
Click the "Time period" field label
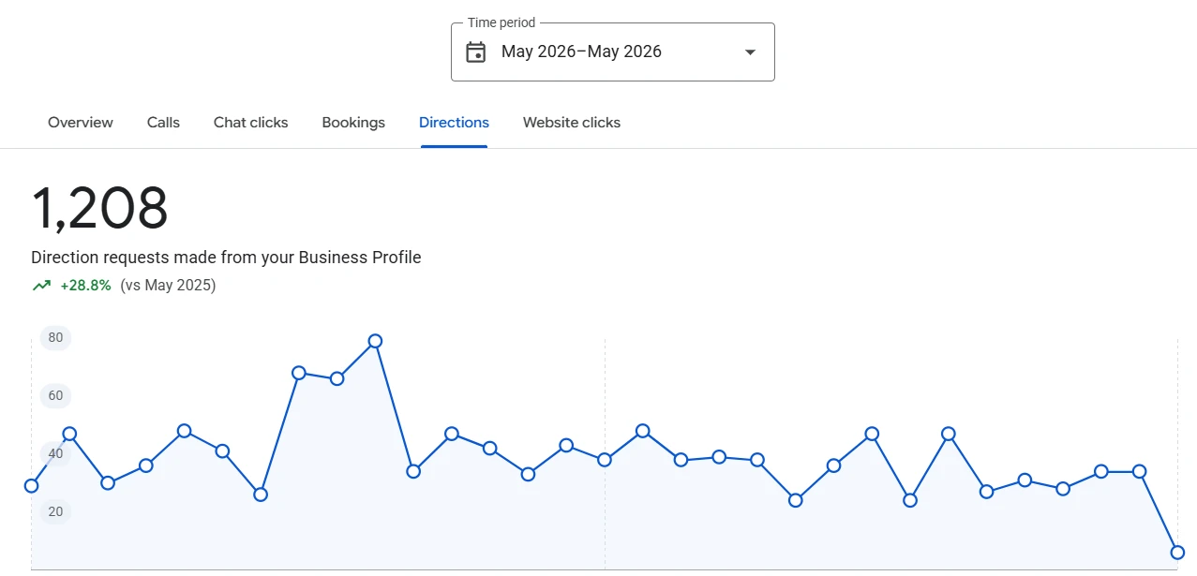coord(501,22)
